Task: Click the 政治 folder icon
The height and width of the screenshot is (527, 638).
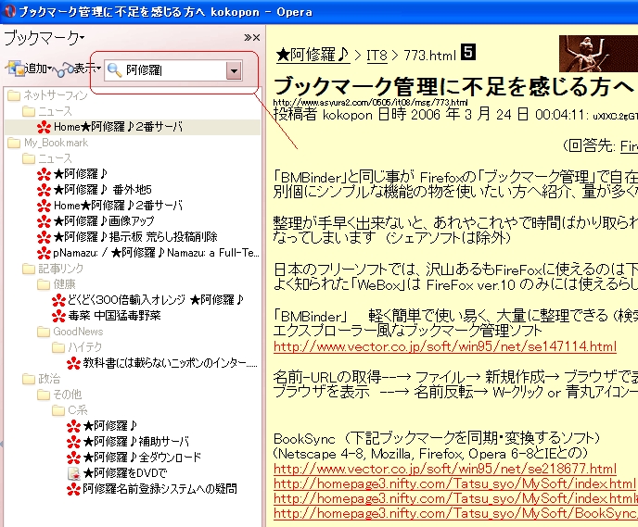Action: pos(29,379)
